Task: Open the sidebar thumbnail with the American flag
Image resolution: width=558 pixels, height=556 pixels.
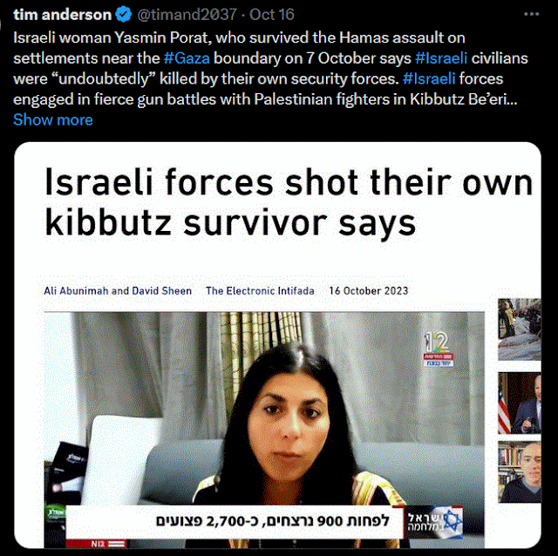Action: pyautogui.click(x=520, y=403)
